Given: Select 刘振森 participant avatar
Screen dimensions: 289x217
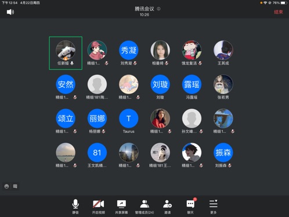Looking at the screenshot, I should click(223, 153).
